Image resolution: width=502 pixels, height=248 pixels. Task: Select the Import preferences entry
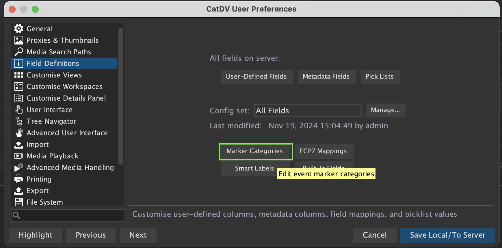point(64,144)
